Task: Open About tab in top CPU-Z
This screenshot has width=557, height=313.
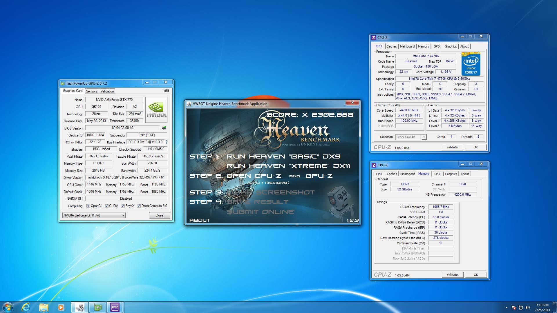Action: point(464,46)
